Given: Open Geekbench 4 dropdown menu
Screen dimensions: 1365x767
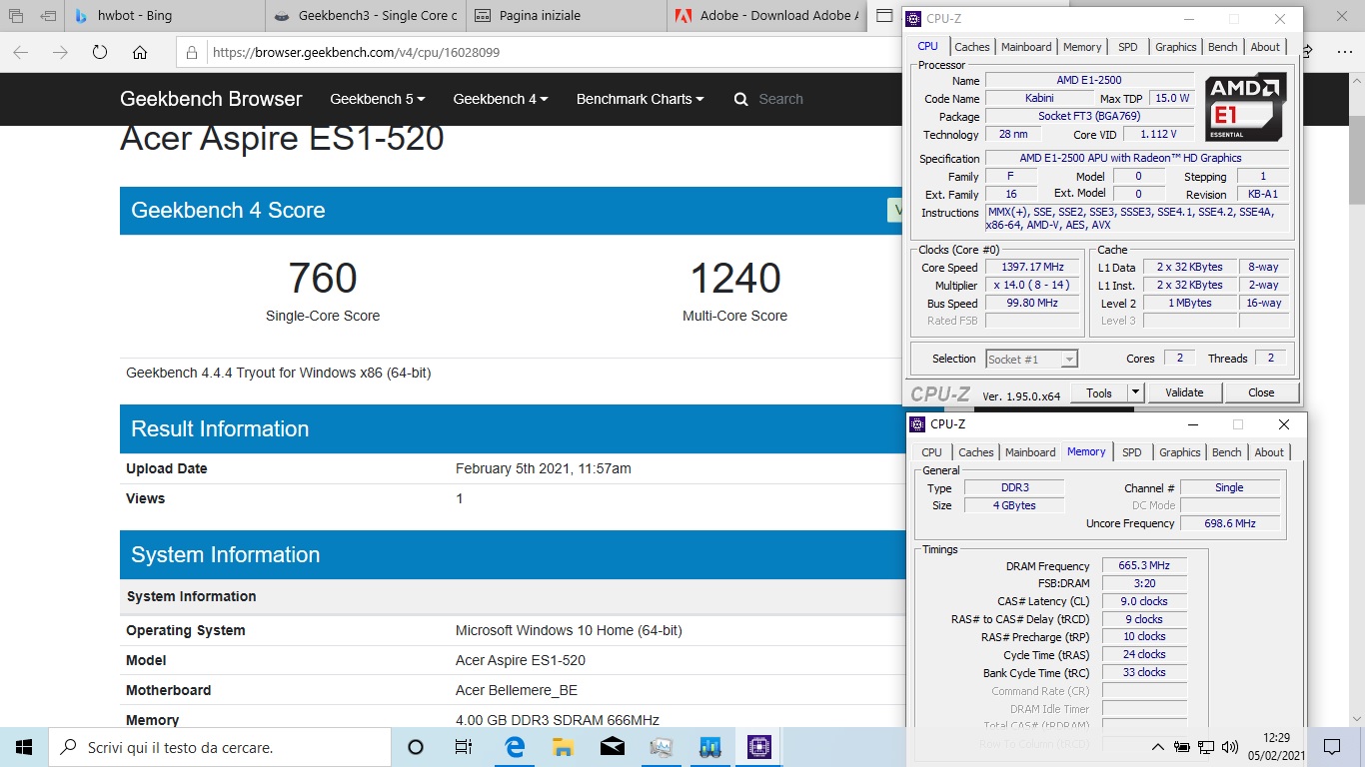Looking at the screenshot, I should coord(501,99).
